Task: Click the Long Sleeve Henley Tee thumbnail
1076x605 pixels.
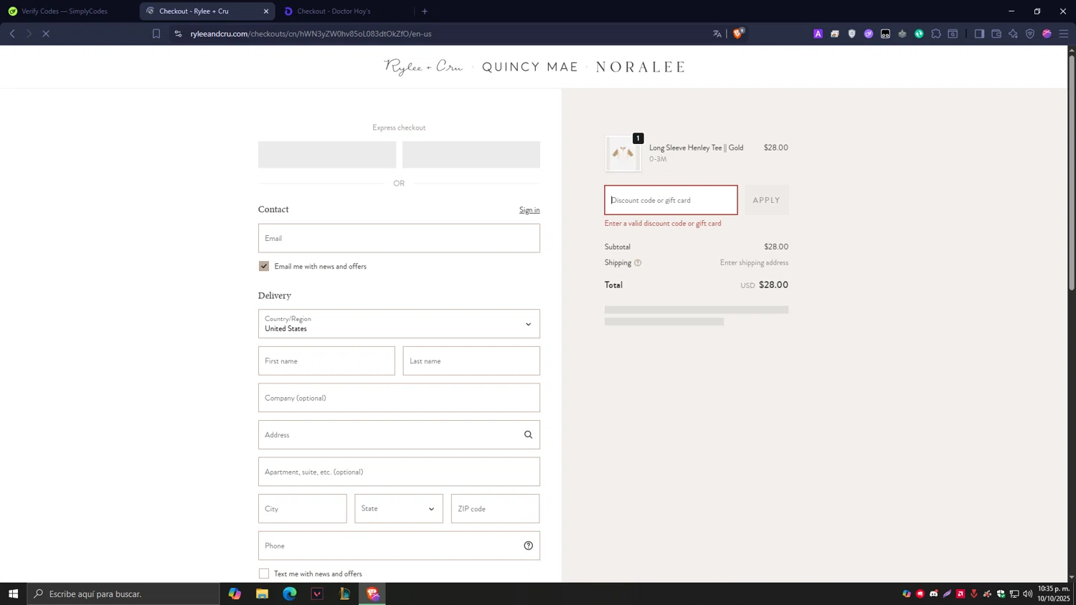Action: pyautogui.click(x=623, y=153)
